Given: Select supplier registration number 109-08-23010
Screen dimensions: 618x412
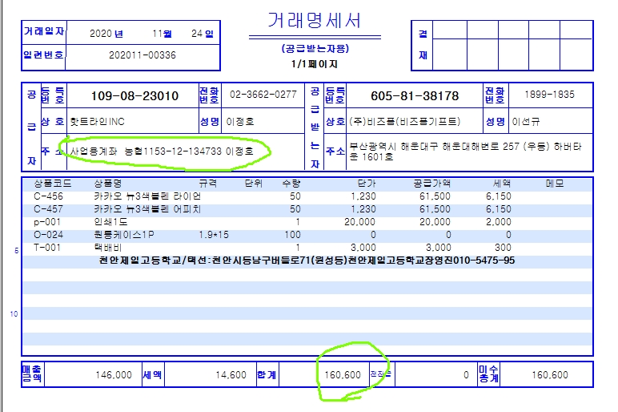Looking at the screenshot, I should [134, 96].
